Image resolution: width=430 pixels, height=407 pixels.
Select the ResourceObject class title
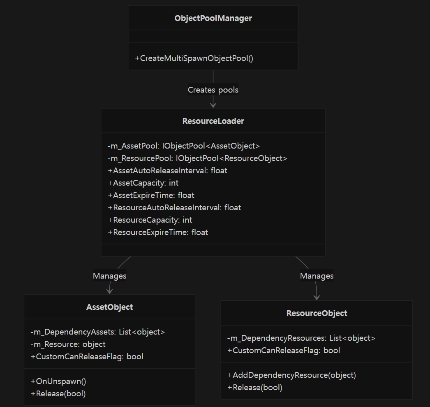[317, 313]
